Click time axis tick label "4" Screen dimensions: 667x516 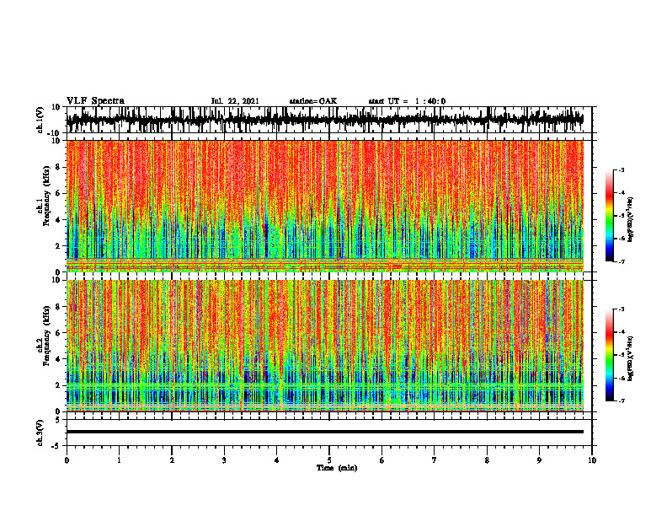[x=276, y=460]
